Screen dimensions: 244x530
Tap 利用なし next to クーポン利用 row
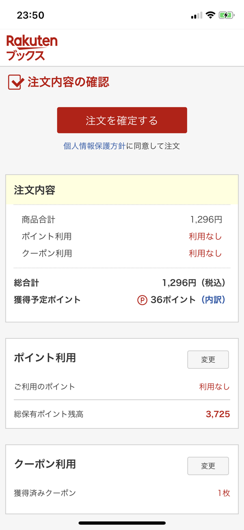[205, 254]
